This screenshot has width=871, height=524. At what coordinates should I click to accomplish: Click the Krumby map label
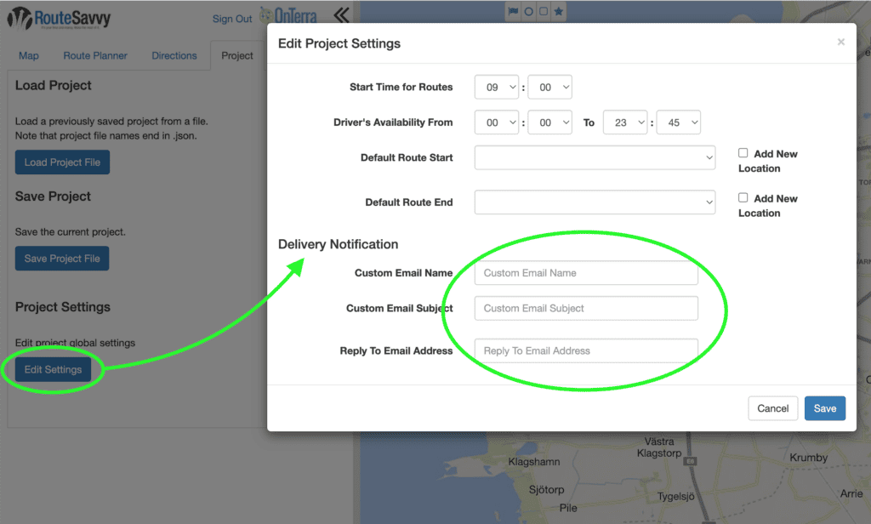point(808,458)
